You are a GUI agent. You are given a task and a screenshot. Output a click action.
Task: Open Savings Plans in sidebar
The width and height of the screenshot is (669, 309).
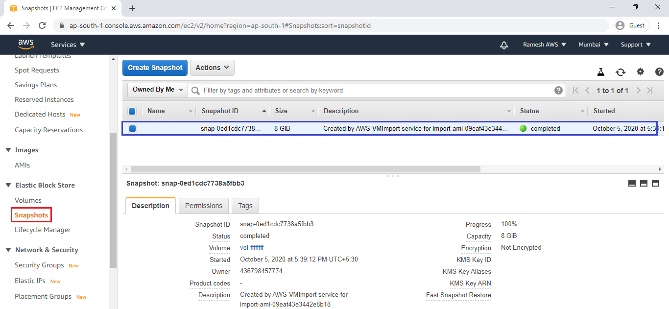[36, 85]
